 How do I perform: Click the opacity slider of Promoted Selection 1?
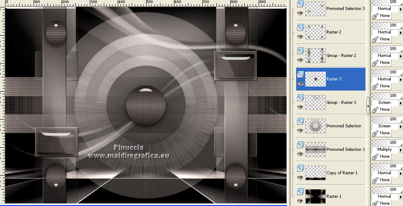click(387, 143)
